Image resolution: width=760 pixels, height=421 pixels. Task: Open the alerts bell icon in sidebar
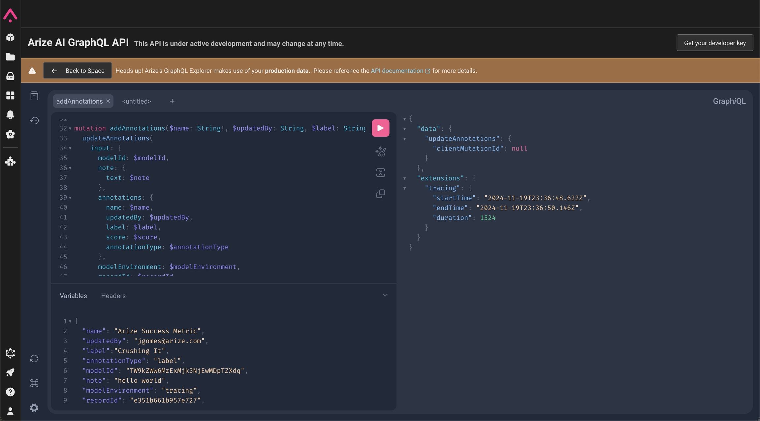(x=10, y=115)
